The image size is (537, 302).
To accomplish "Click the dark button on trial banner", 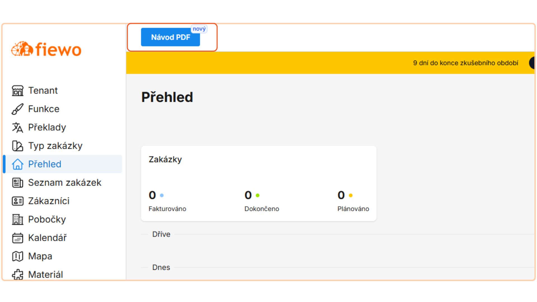I will pyautogui.click(x=532, y=63).
